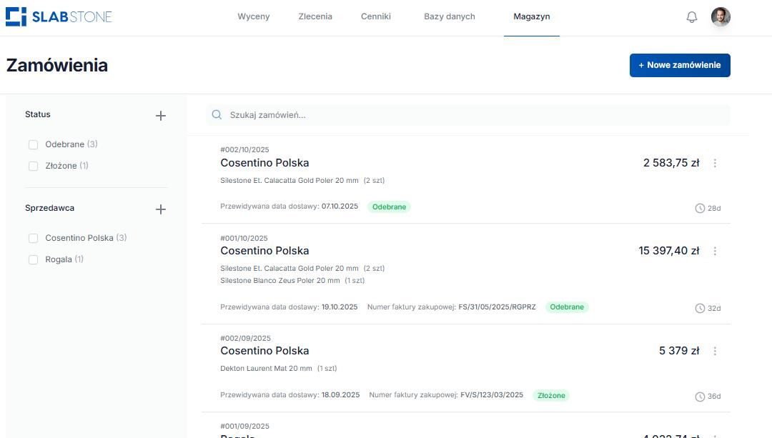Switch to the Bazy danych tab
The width and height of the screenshot is (772, 438).
(x=449, y=16)
